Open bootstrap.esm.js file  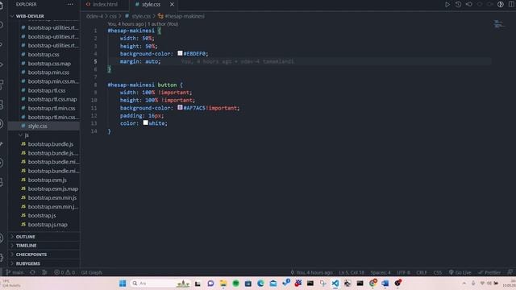click(x=47, y=180)
